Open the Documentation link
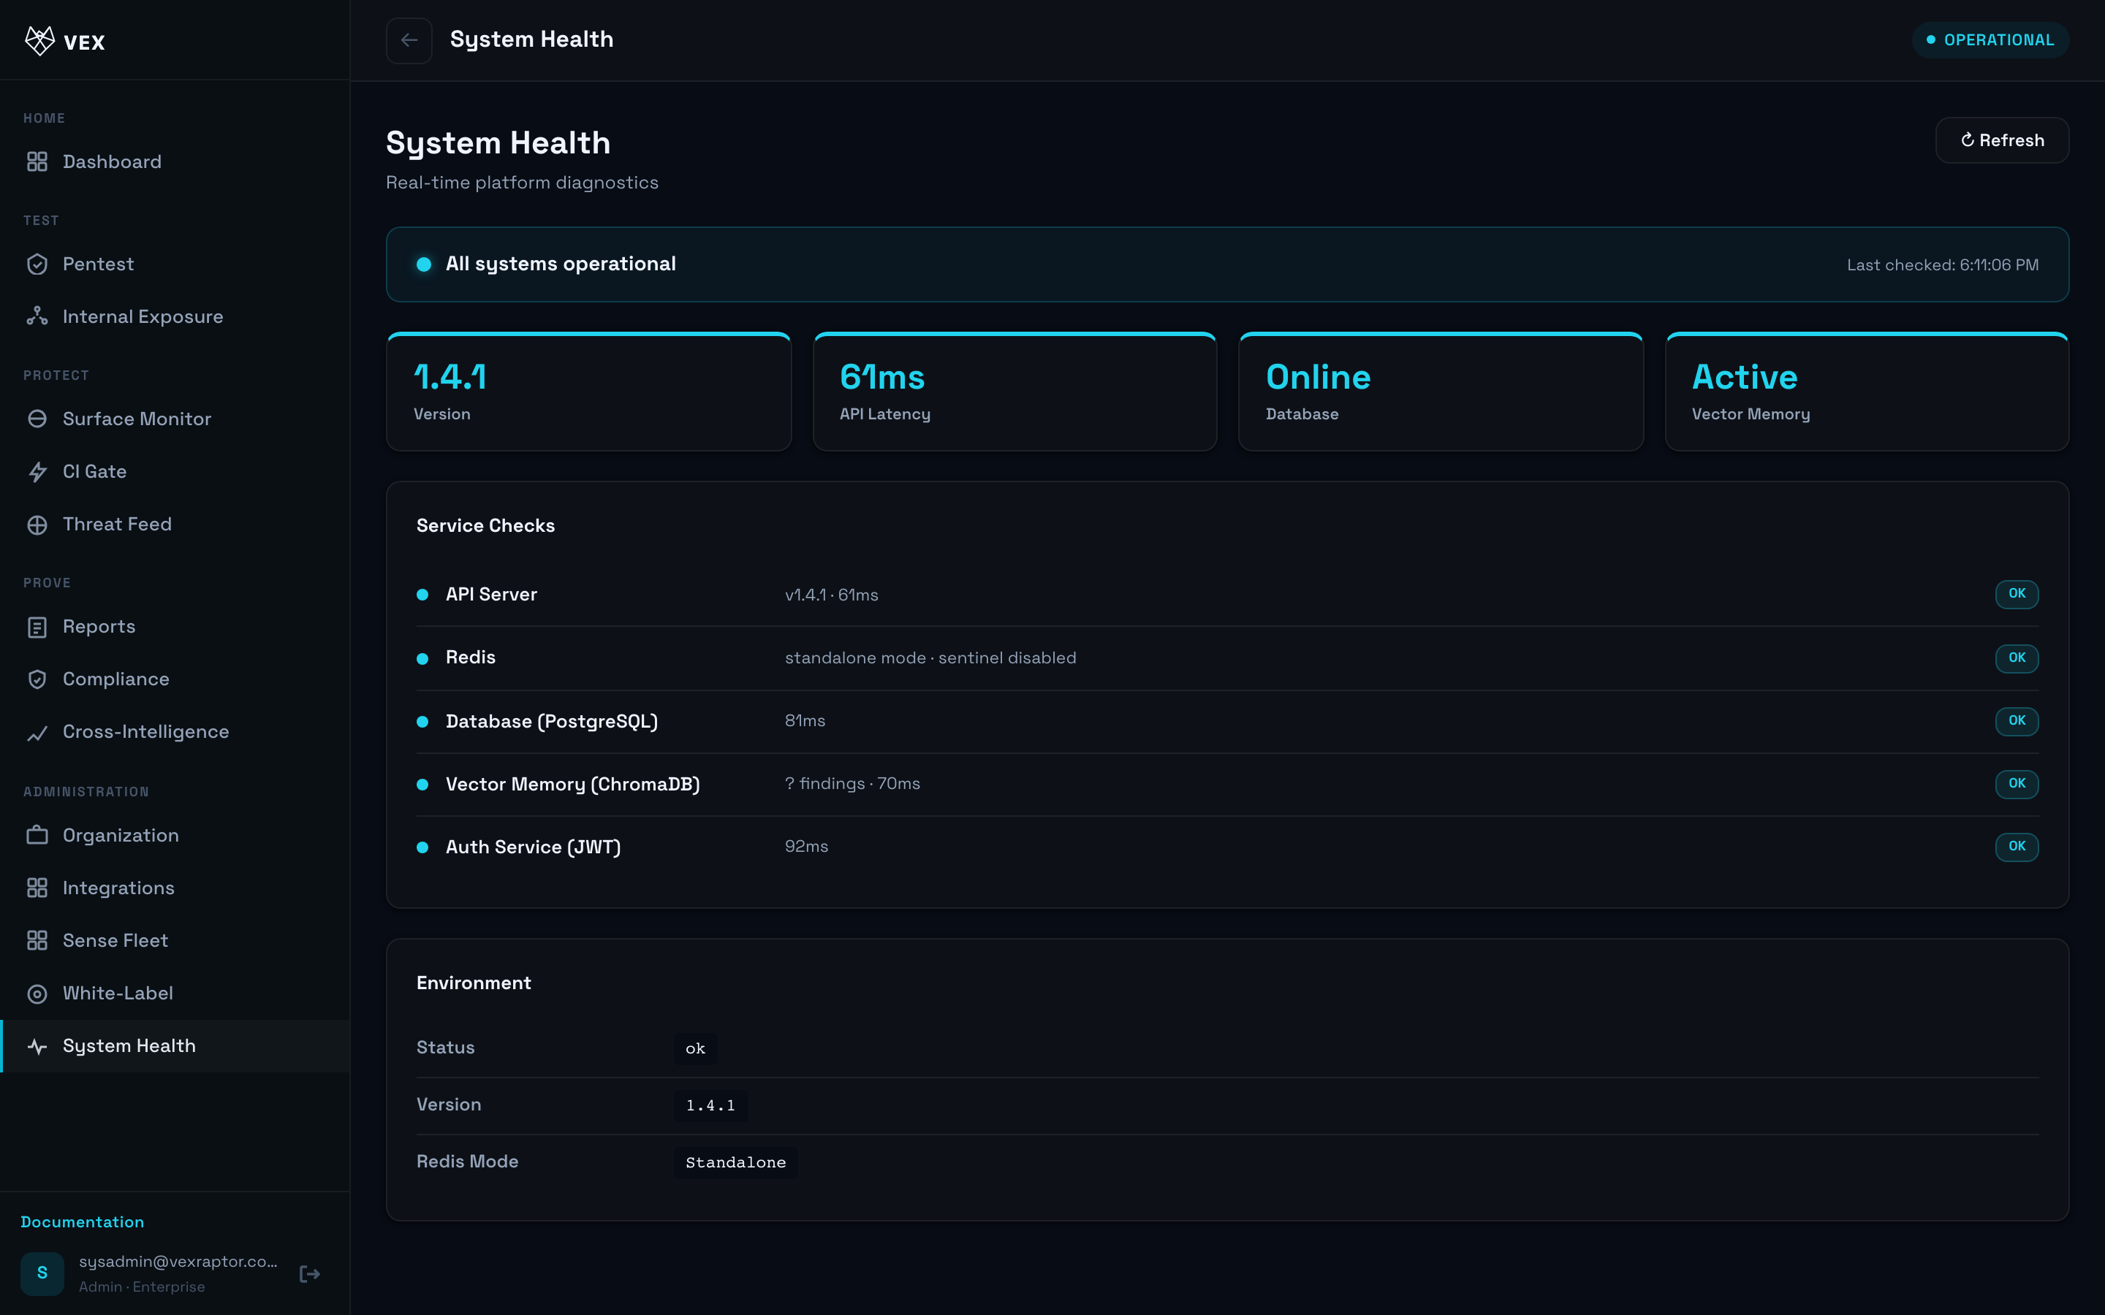This screenshot has width=2105, height=1315. tap(82, 1222)
